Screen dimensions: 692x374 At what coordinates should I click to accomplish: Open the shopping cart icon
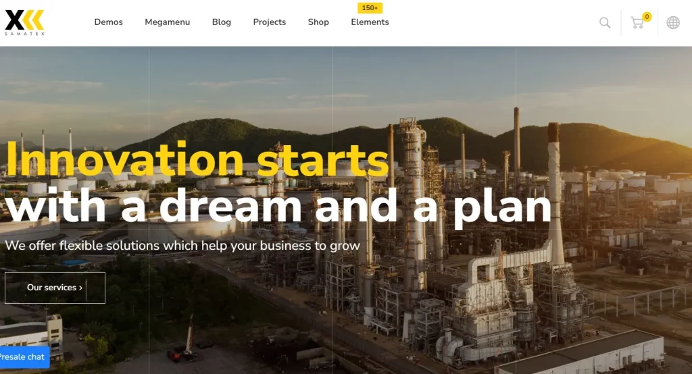[637, 23]
